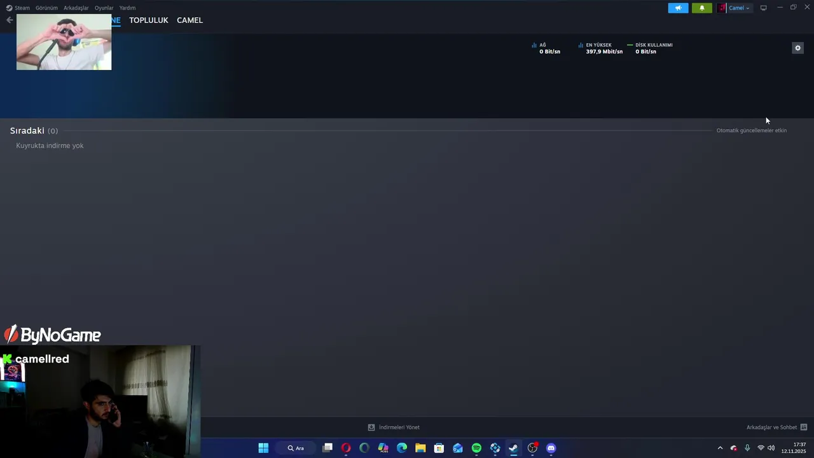The height and width of the screenshot is (458, 814).
Task: Open Spotify from taskbar
Action: point(476,448)
